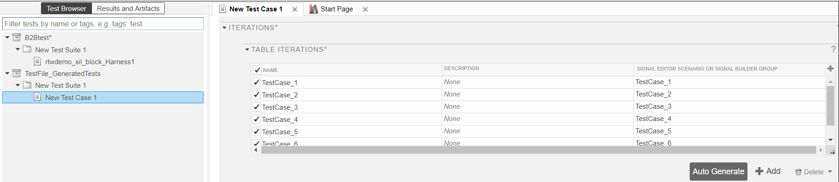Click the Auto Generate button

[718, 172]
